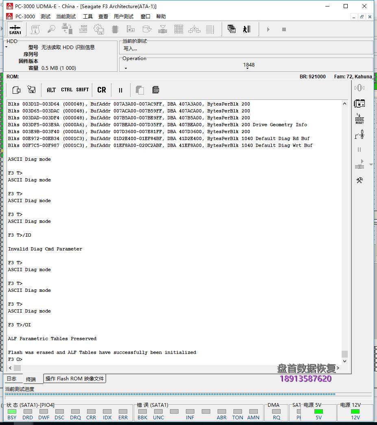Click the head and surface test icon
377x425 pixels.
pyautogui.click(x=162, y=29)
